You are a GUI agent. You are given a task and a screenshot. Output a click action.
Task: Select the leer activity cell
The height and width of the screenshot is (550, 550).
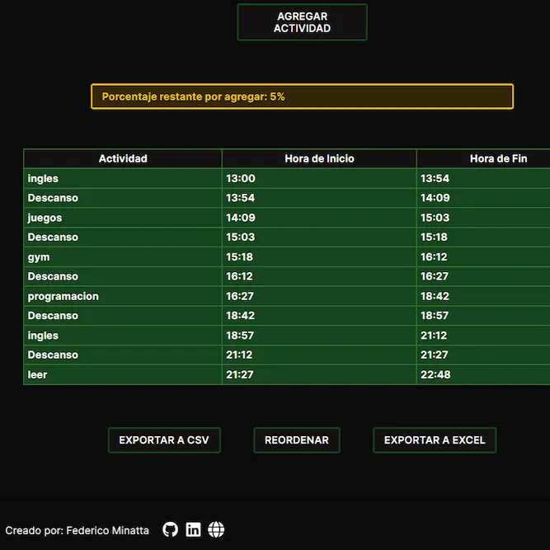coord(123,374)
